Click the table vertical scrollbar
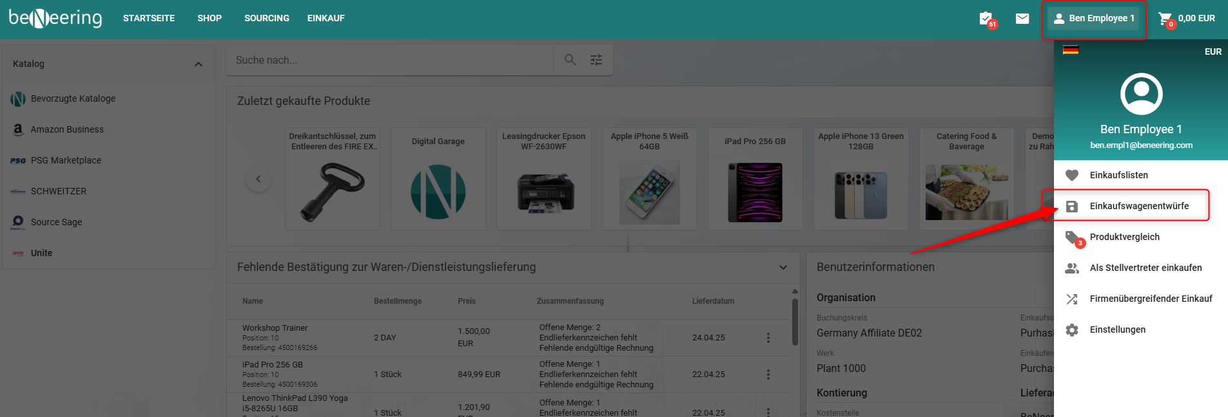 tap(795, 322)
